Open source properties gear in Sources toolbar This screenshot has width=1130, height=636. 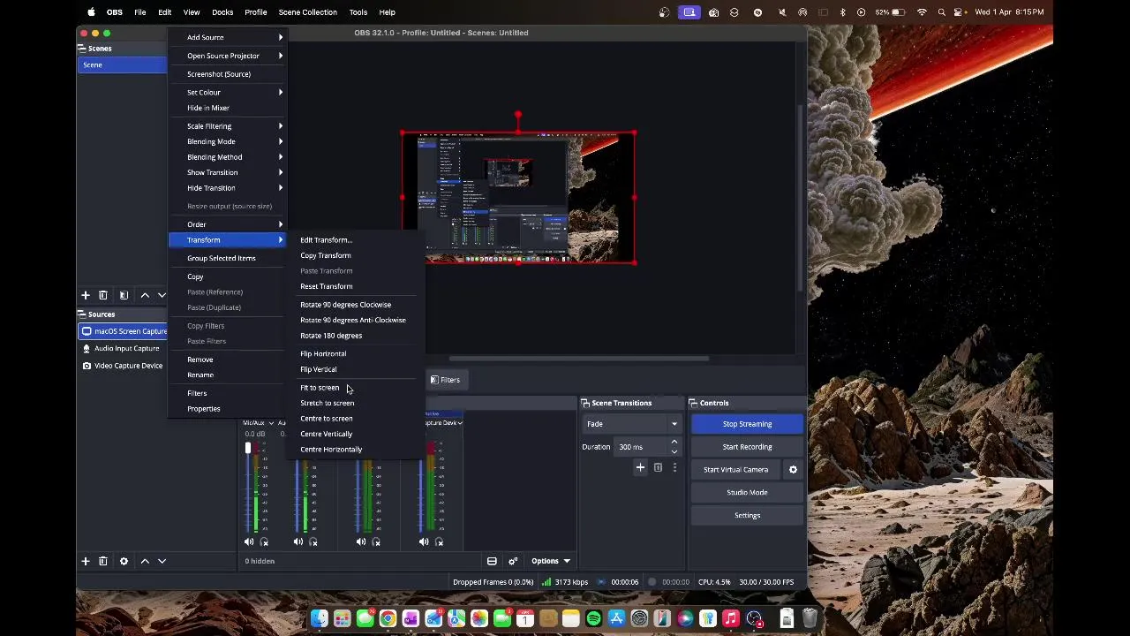tap(124, 561)
